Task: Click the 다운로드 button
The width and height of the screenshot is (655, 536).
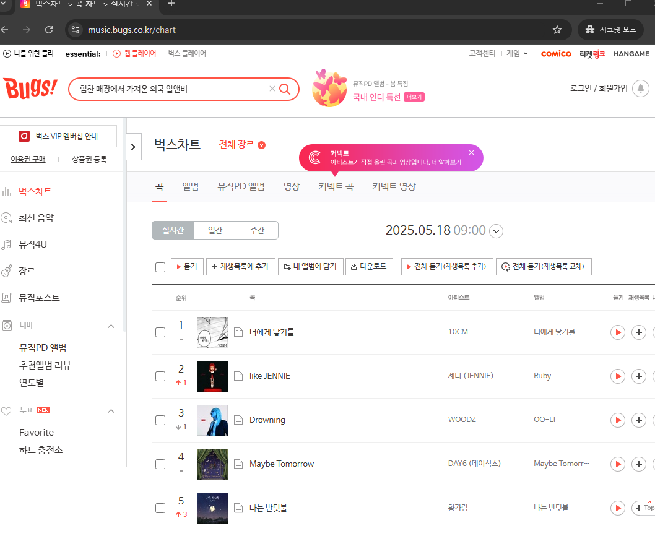Action: click(369, 266)
